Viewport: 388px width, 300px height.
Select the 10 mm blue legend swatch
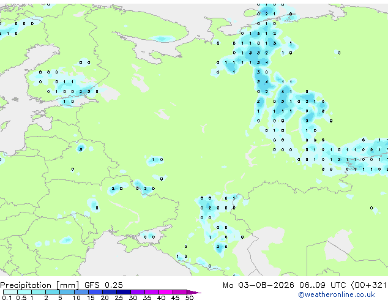click(x=81, y=292)
